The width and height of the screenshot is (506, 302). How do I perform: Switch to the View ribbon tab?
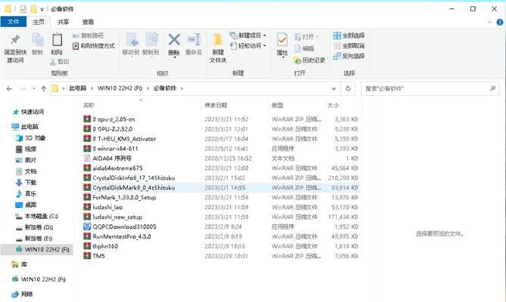point(88,22)
